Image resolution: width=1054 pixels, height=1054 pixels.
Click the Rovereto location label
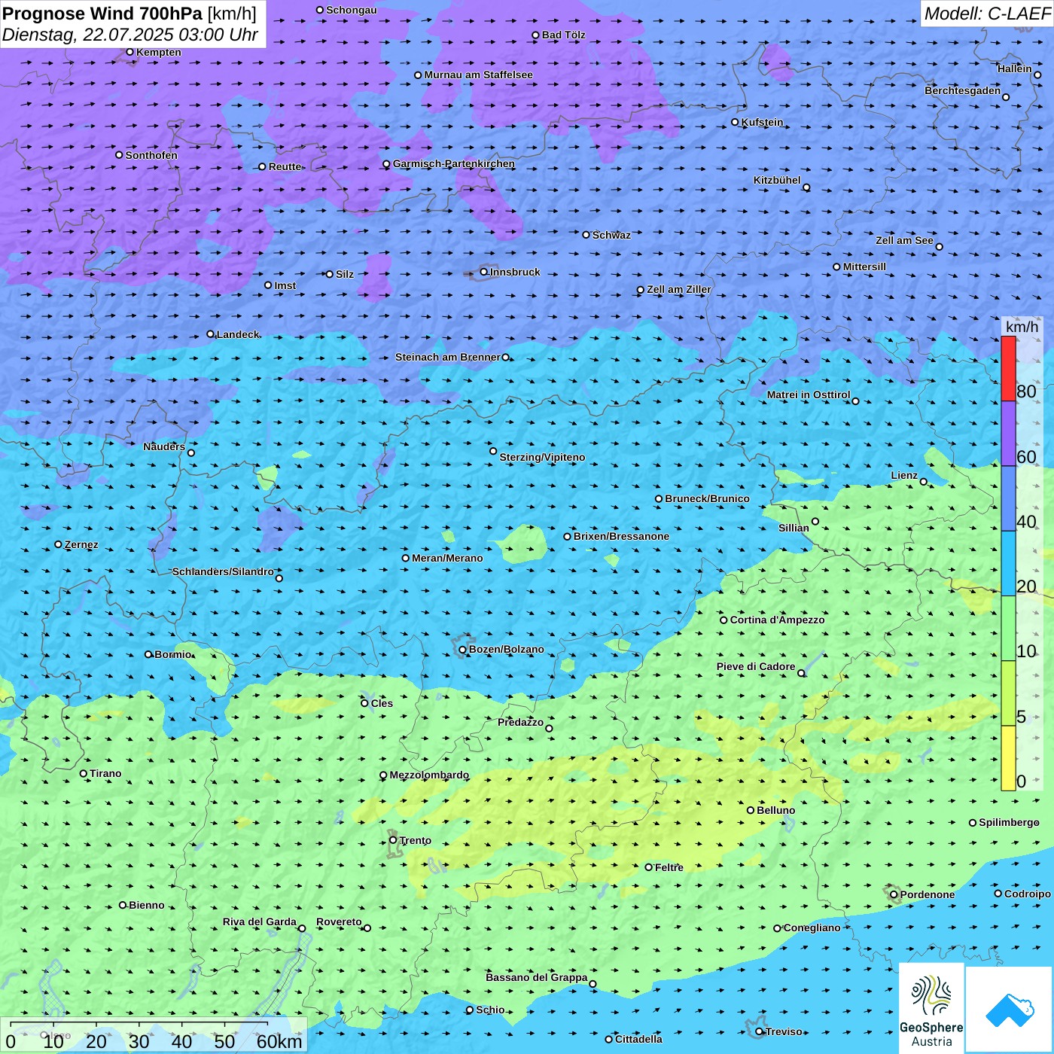coord(339,921)
